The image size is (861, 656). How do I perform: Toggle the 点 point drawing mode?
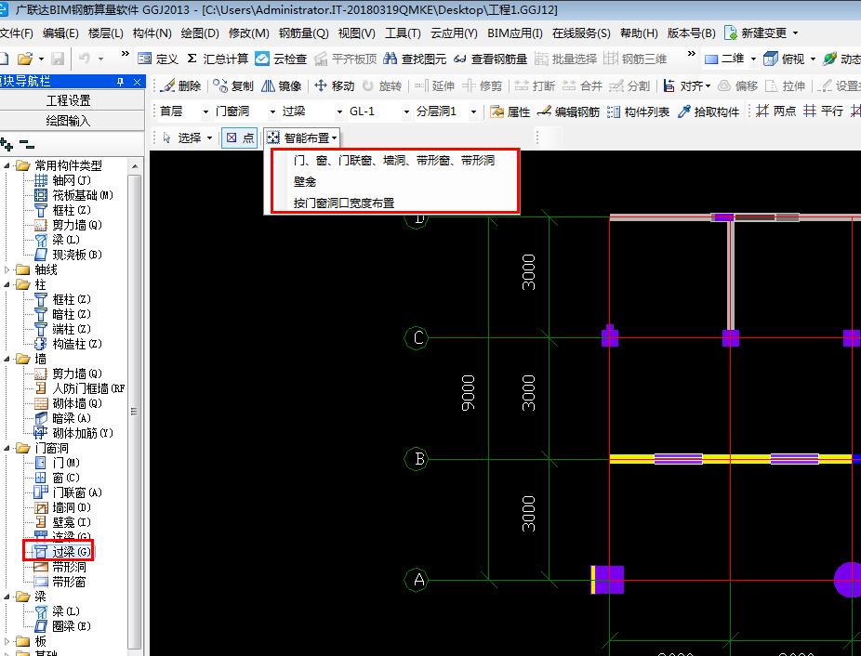point(240,138)
